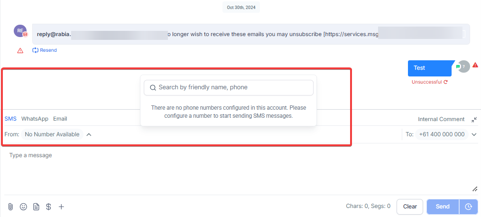Collapse the From number chevron
481x217 pixels.
coord(89,134)
